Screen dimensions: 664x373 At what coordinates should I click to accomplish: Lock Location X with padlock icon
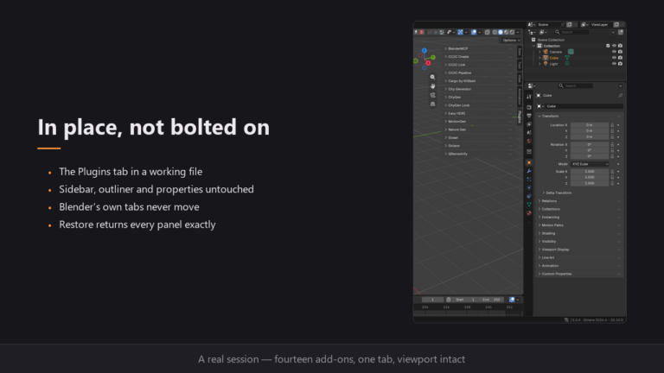coord(612,125)
